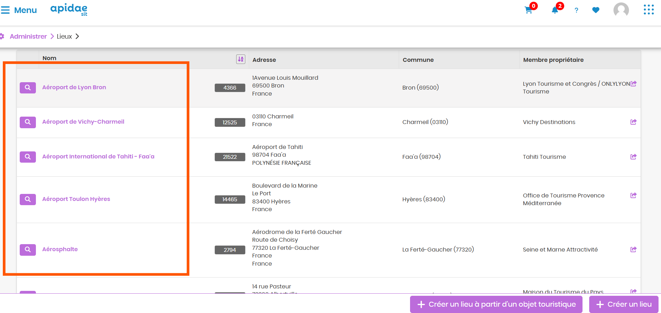Image resolution: width=661 pixels, height=313 pixels.
Task: View details magnifier for Aéroport de Lyon Bron
Action: (28, 87)
